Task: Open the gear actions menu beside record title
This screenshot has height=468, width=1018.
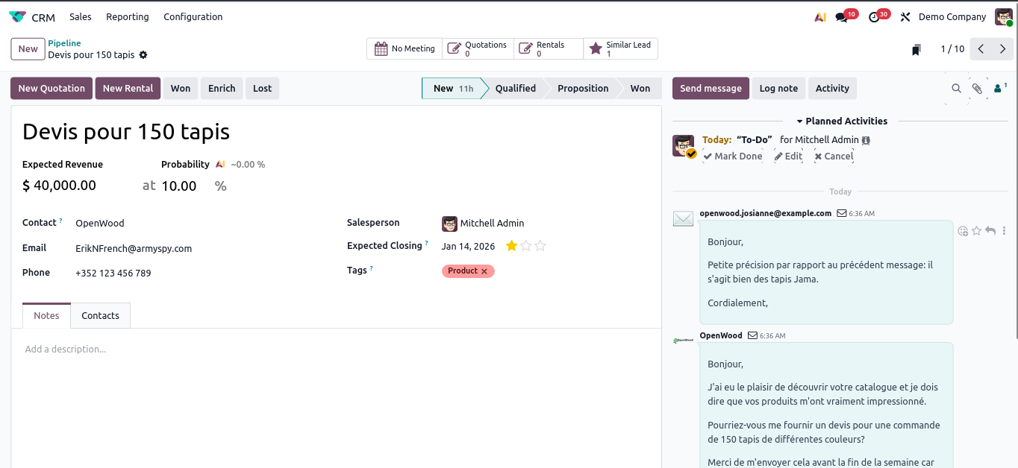Action: (x=143, y=55)
